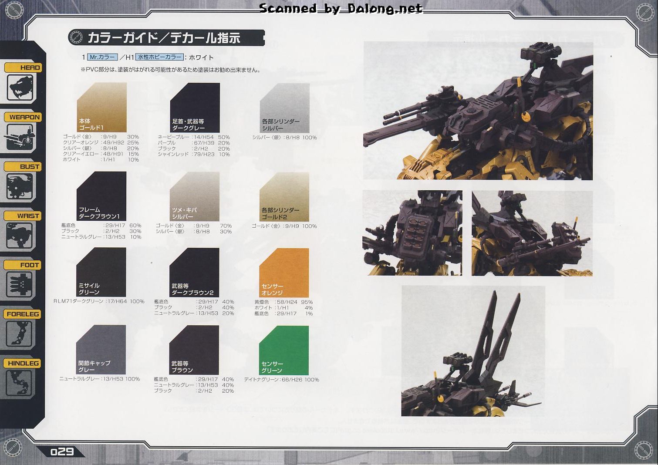Screen dimensions: 658x465
Task: Click the FORELEG section icon
Action: (x=20, y=334)
